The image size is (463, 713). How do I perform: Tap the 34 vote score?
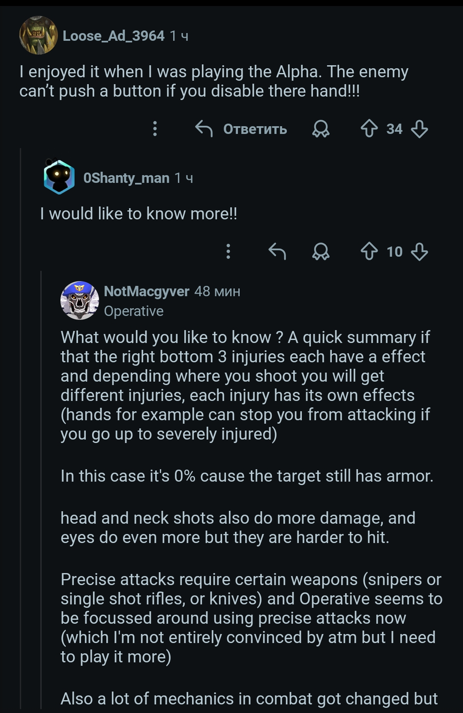click(x=394, y=129)
